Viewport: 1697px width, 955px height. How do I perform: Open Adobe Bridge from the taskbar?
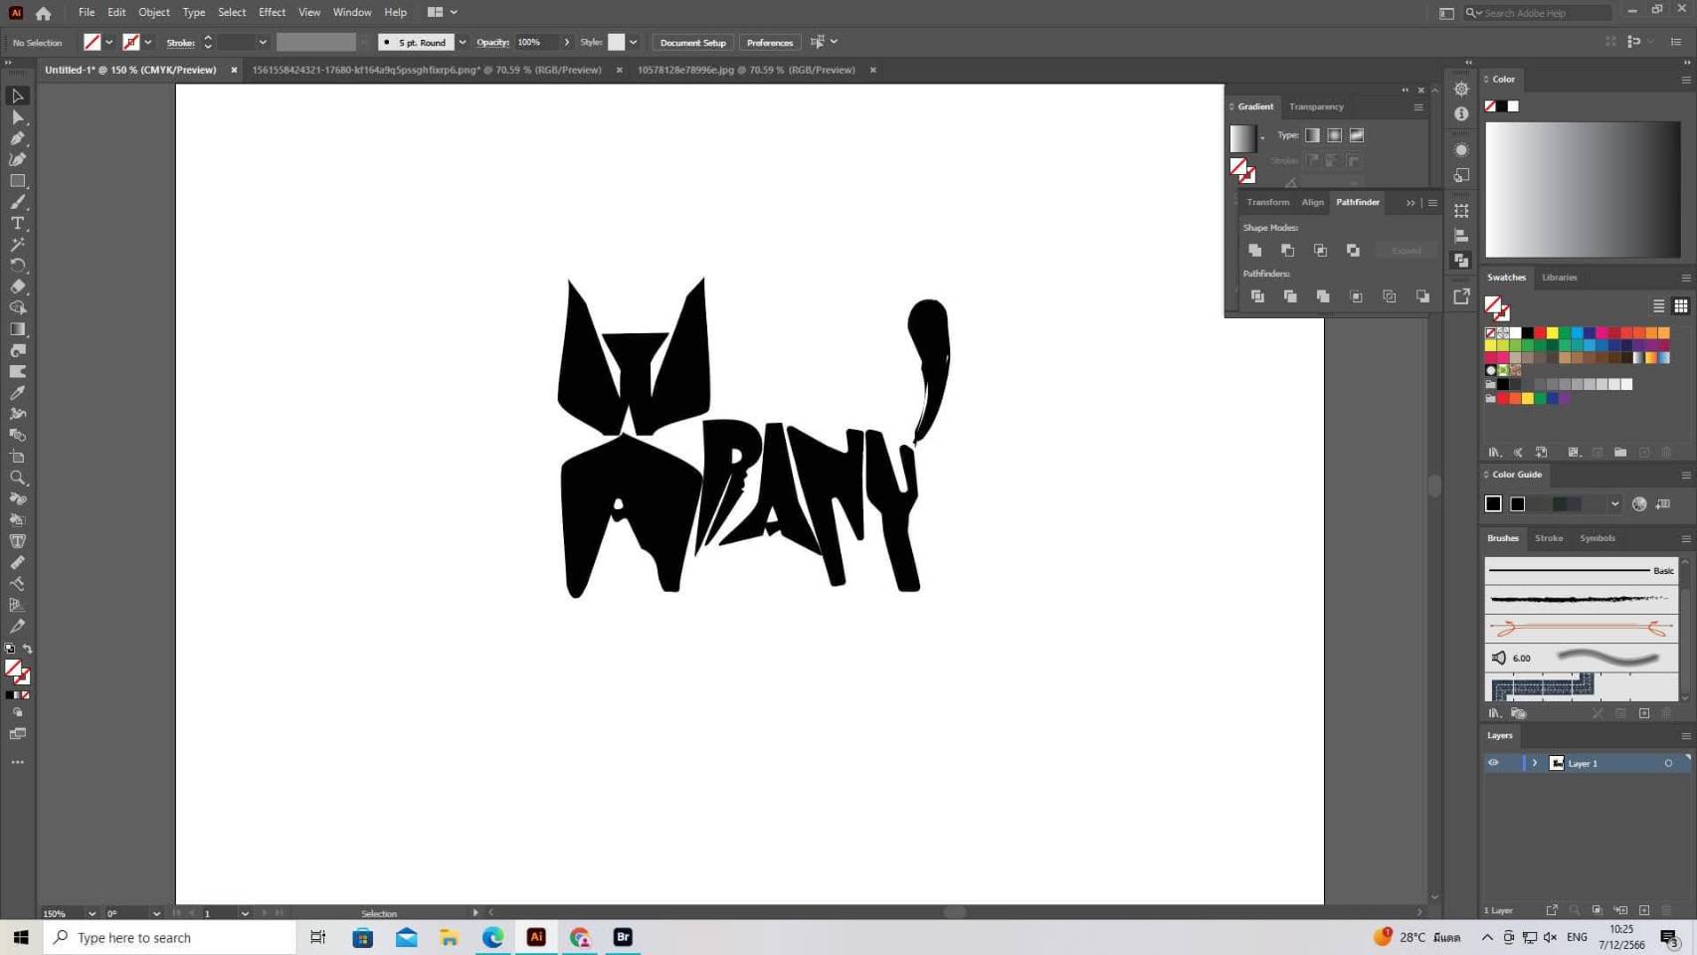click(623, 937)
